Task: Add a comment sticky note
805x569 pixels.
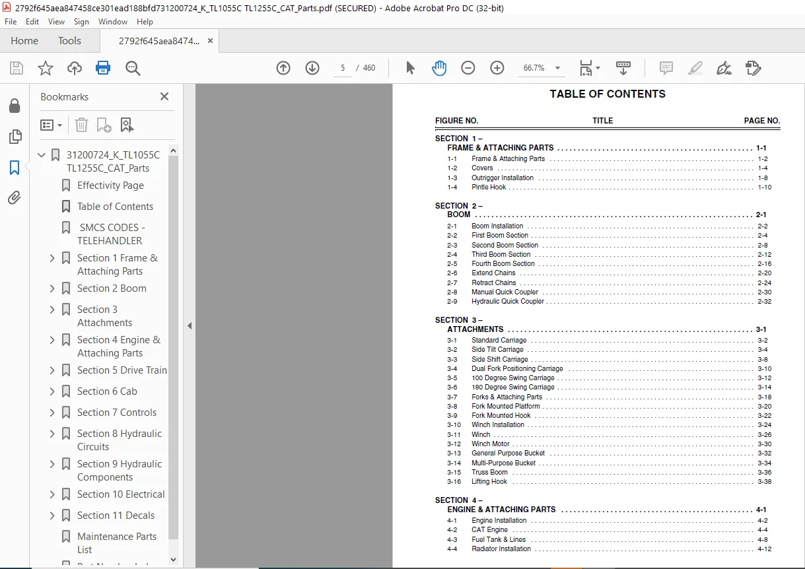Action: [666, 68]
